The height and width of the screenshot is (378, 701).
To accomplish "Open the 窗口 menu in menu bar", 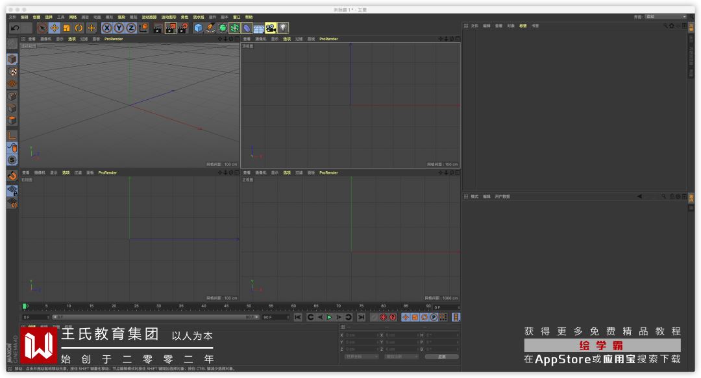I will 236,17.
